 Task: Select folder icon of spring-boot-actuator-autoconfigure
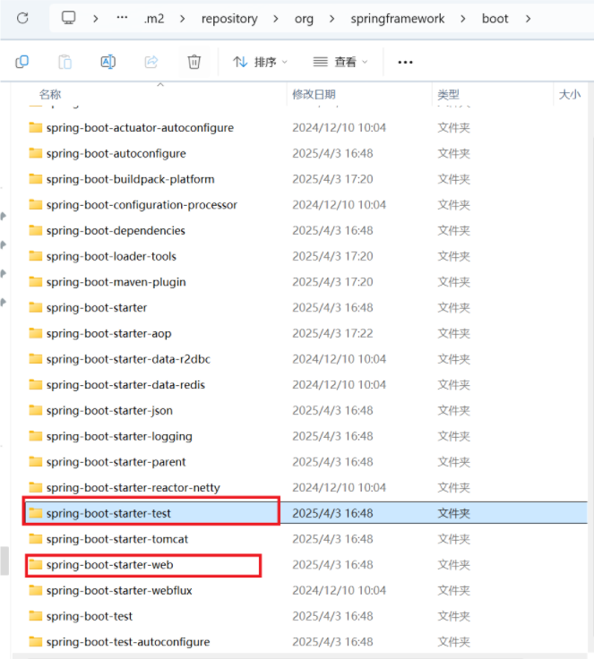click(x=35, y=127)
